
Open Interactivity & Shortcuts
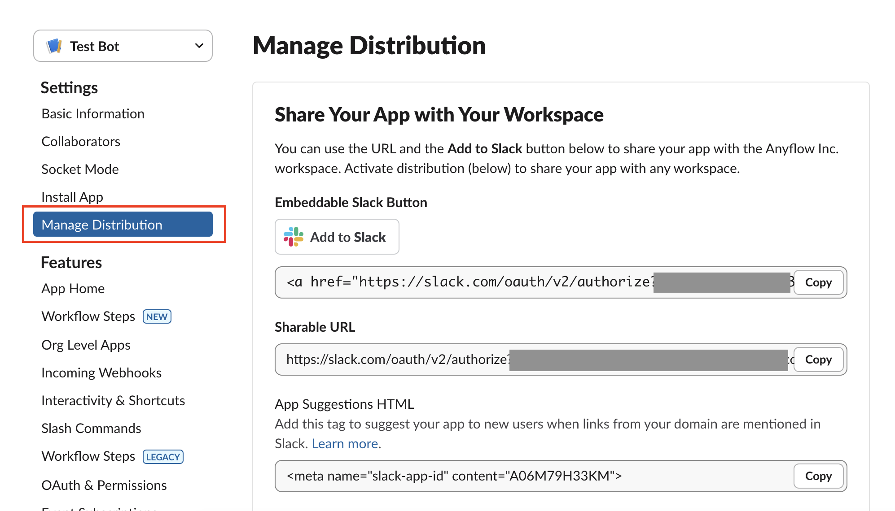pyautogui.click(x=113, y=401)
